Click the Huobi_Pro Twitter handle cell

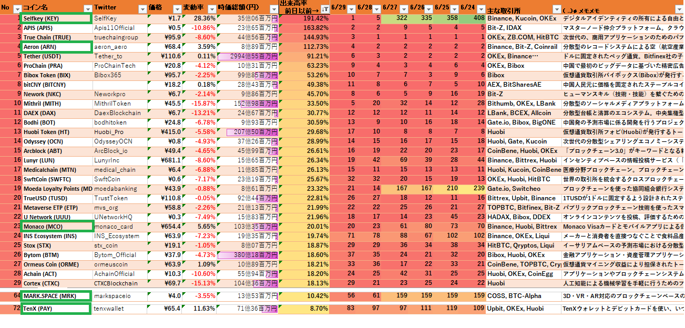point(120,132)
